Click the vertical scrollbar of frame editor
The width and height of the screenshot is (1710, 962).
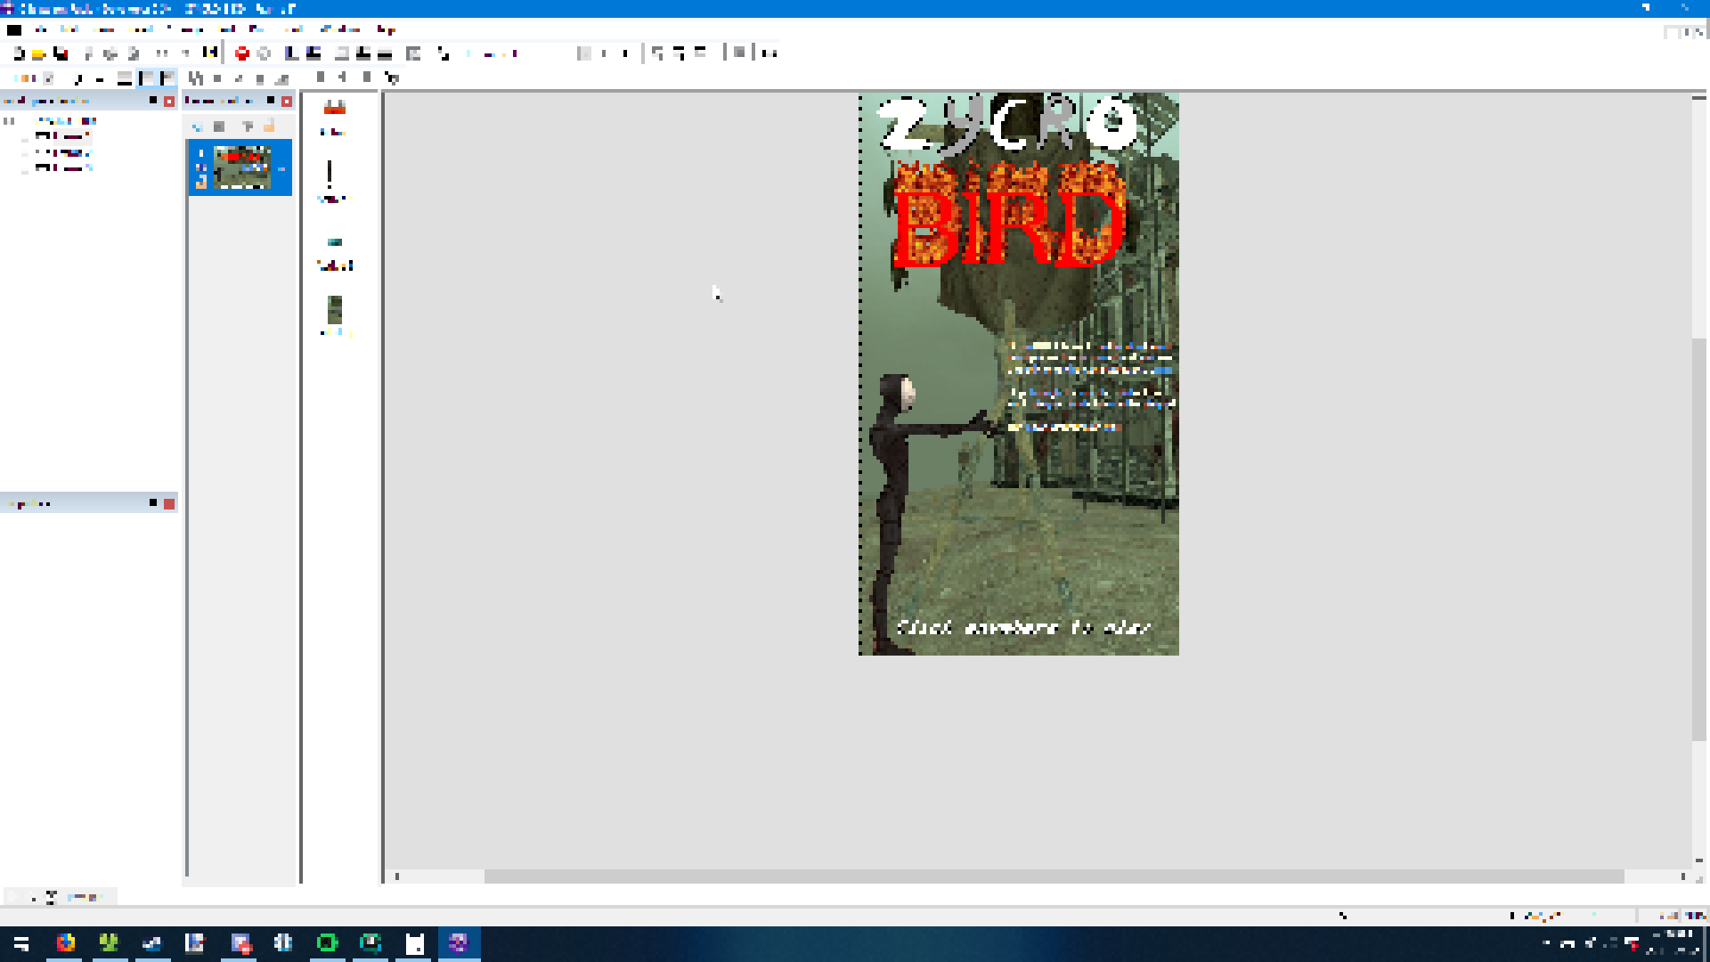point(1699,539)
